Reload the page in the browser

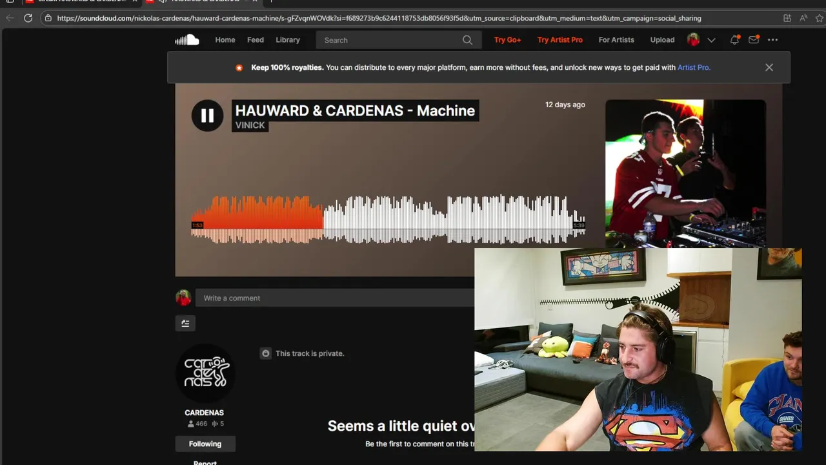pos(28,18)
